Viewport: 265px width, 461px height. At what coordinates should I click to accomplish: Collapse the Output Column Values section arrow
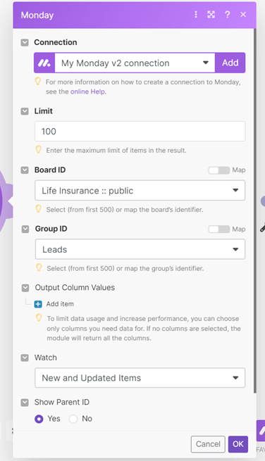25,288
